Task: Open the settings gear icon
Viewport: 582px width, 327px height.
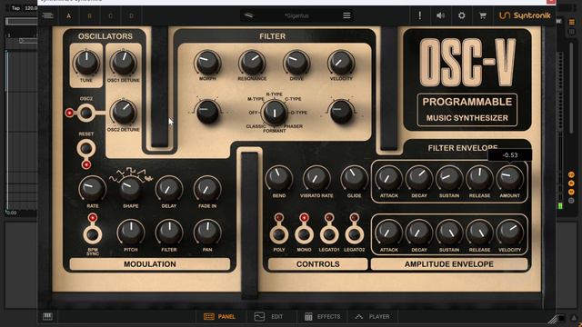Action: [461, 15]
